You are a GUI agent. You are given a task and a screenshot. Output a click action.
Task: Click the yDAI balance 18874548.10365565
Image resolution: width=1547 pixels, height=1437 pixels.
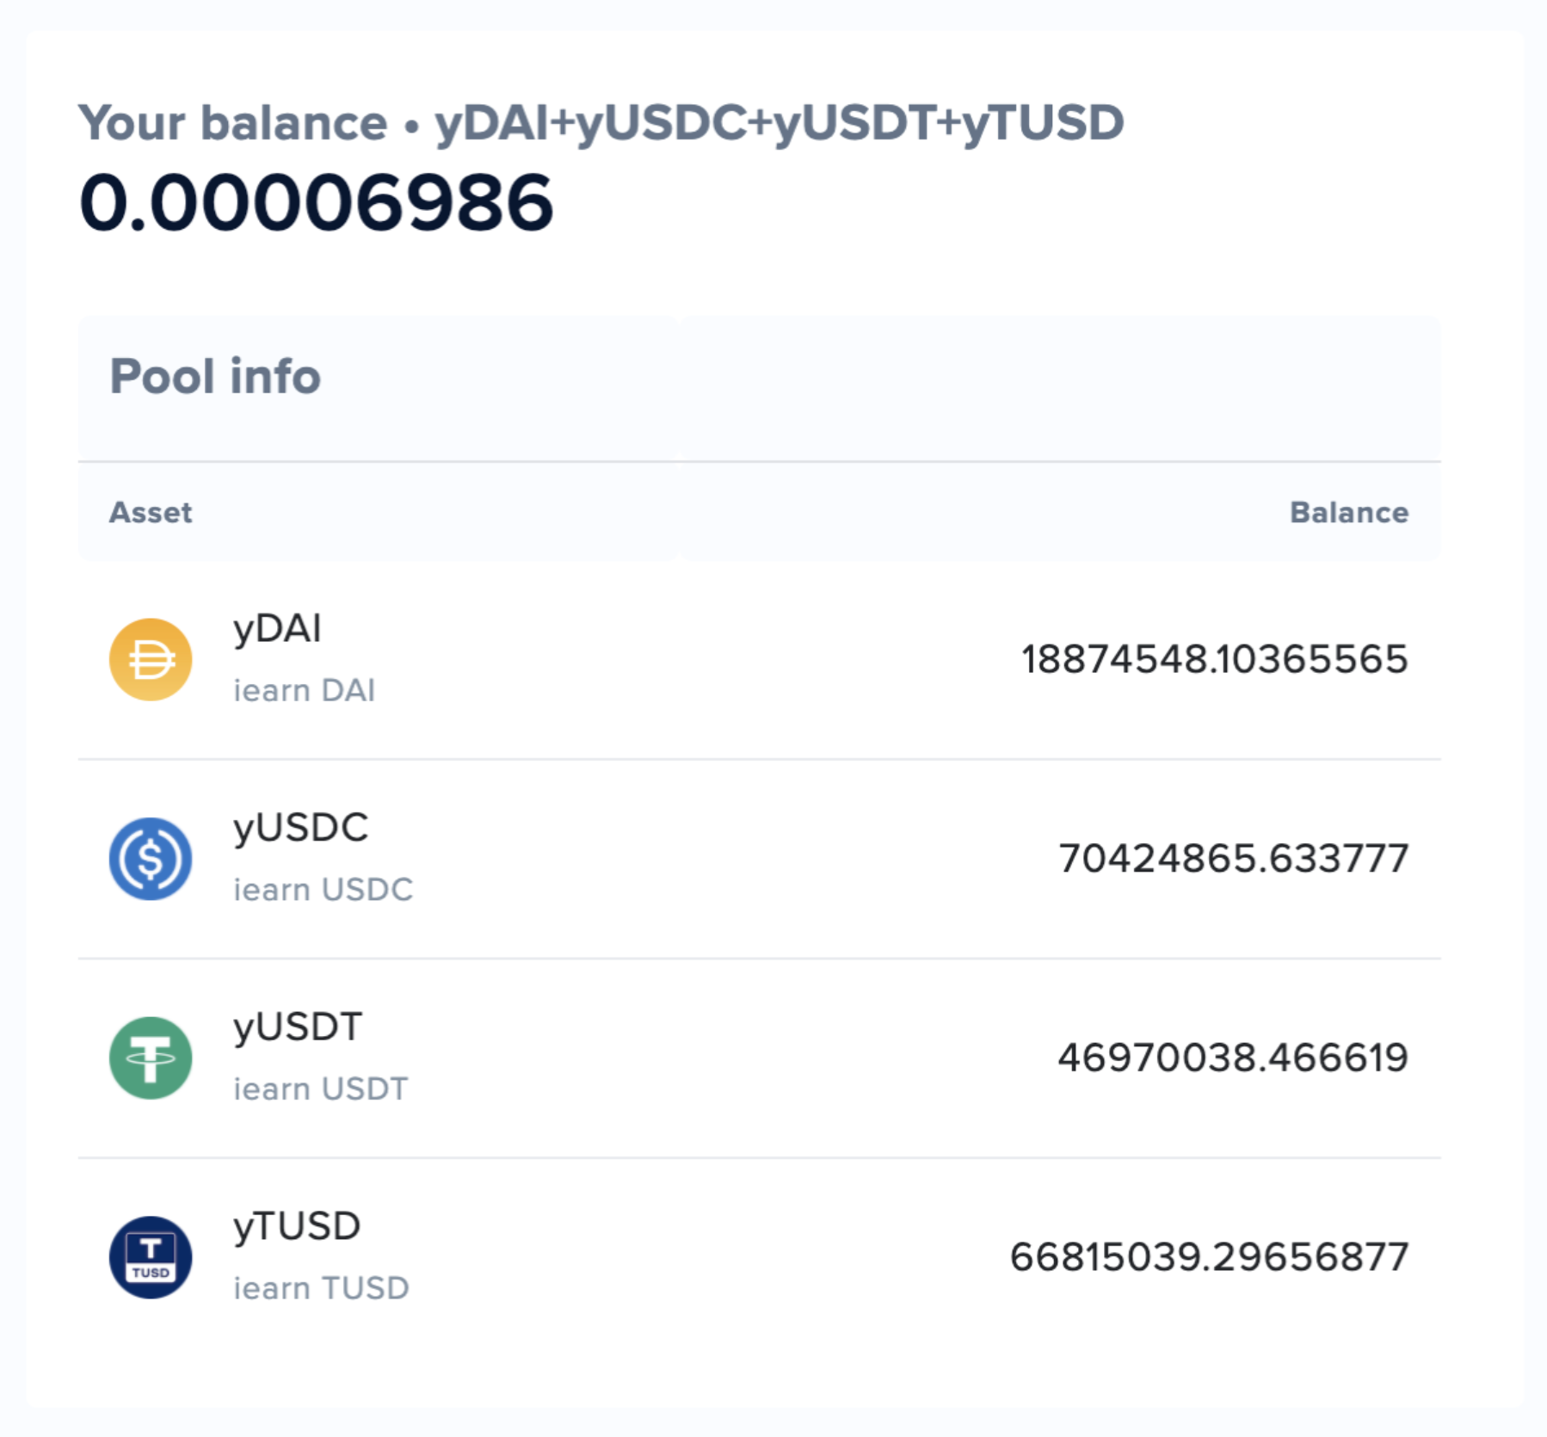coord(1215,660)
